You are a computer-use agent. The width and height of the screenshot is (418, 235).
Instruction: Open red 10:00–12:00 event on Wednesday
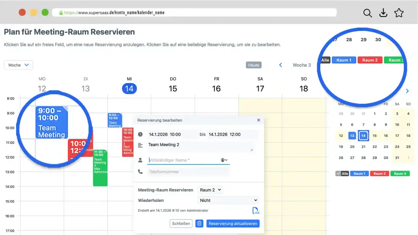[128, 142]
